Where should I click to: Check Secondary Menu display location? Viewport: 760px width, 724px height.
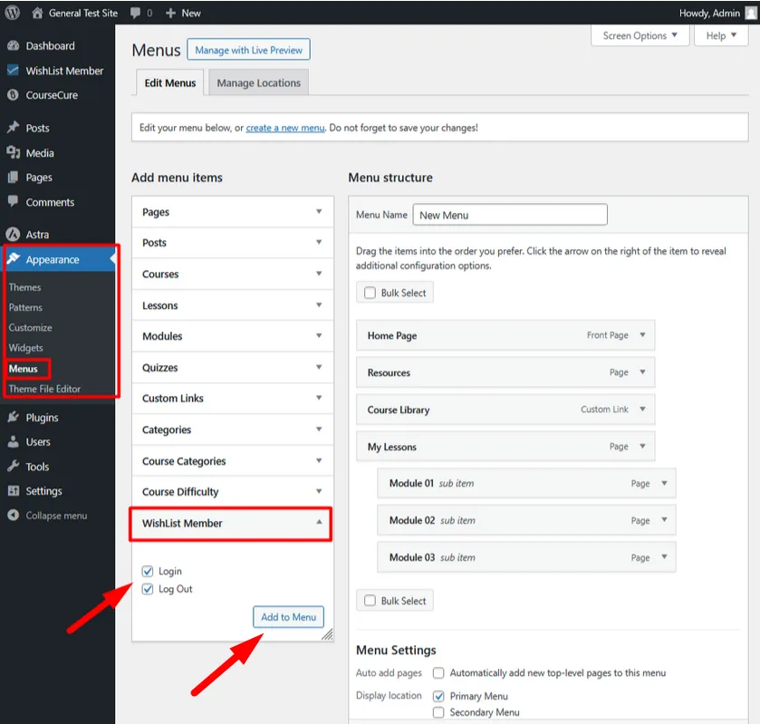(x=438, y=712)
